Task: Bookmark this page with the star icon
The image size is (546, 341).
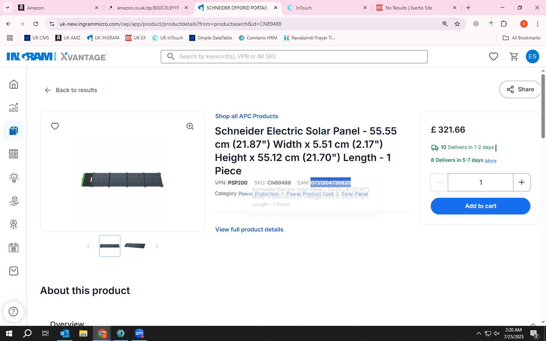Action: [x=457, y=24]
